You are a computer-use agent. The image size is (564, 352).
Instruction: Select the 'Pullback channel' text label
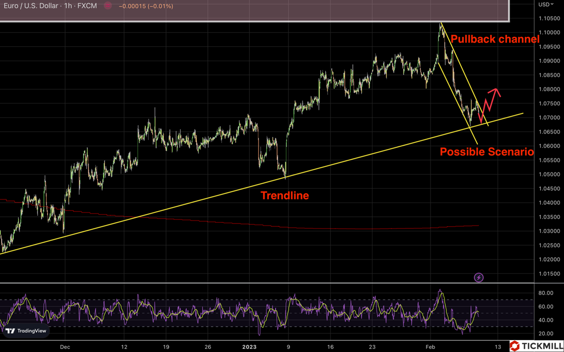point(495,39)
